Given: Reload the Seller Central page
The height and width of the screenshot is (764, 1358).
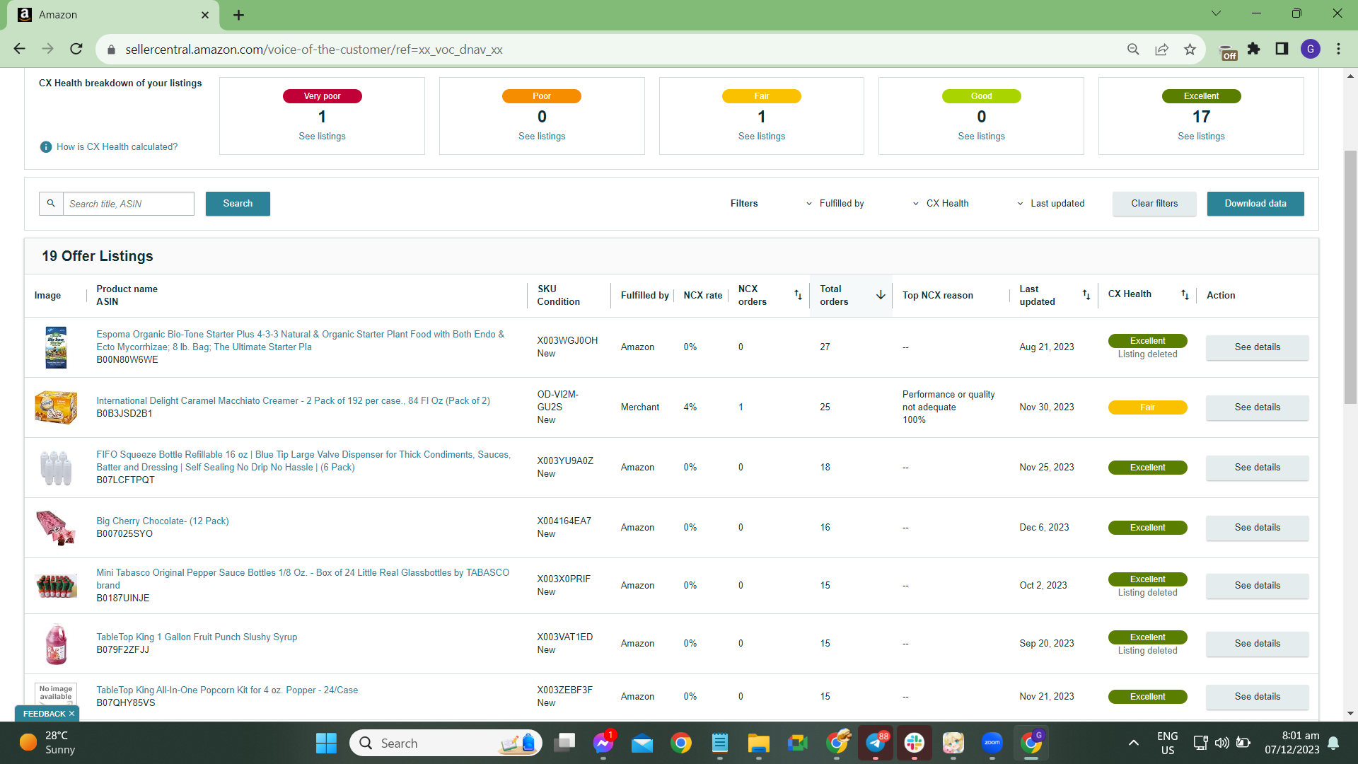Looking at the screenshot, I should click(76, 49).
